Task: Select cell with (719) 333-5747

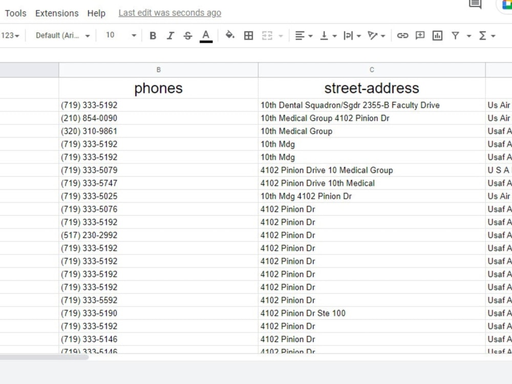Action: [x=158, y=183]
